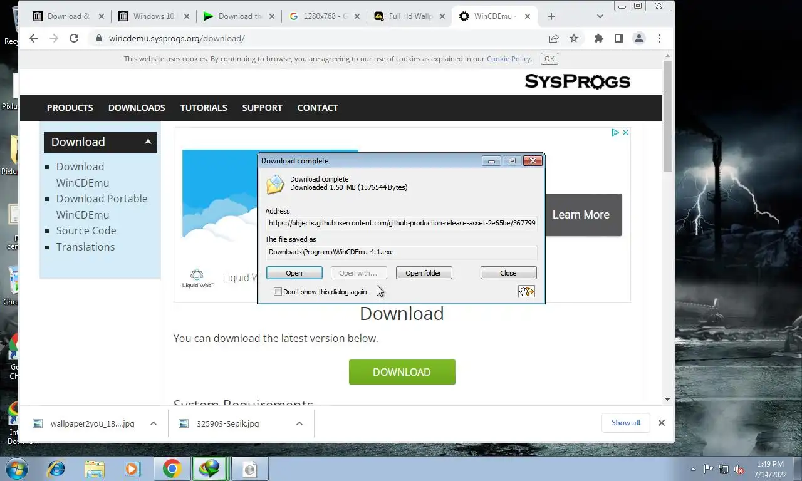Open the PRODUCTS menu
The height and width of the screenshot is (481, 802).
[x=70, y=108]
